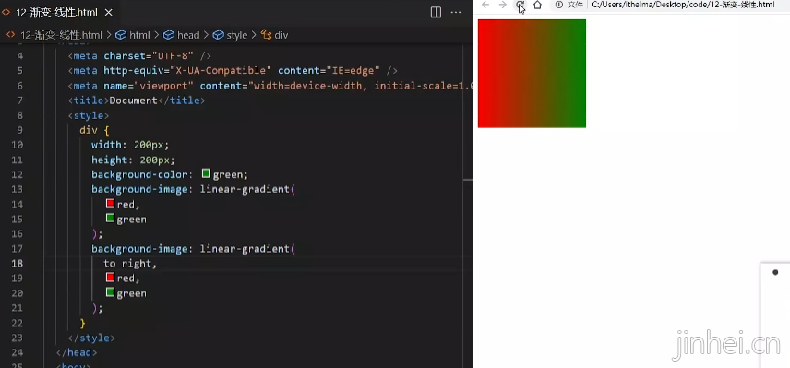This screenshot has height=368, width=790.
Task: Click the browser back arrow
Action: (x=485, y=5)
